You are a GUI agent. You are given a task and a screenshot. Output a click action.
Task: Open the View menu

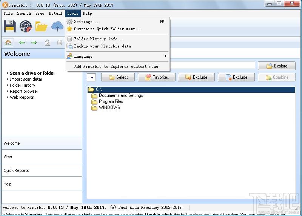(x=40, y=13)
